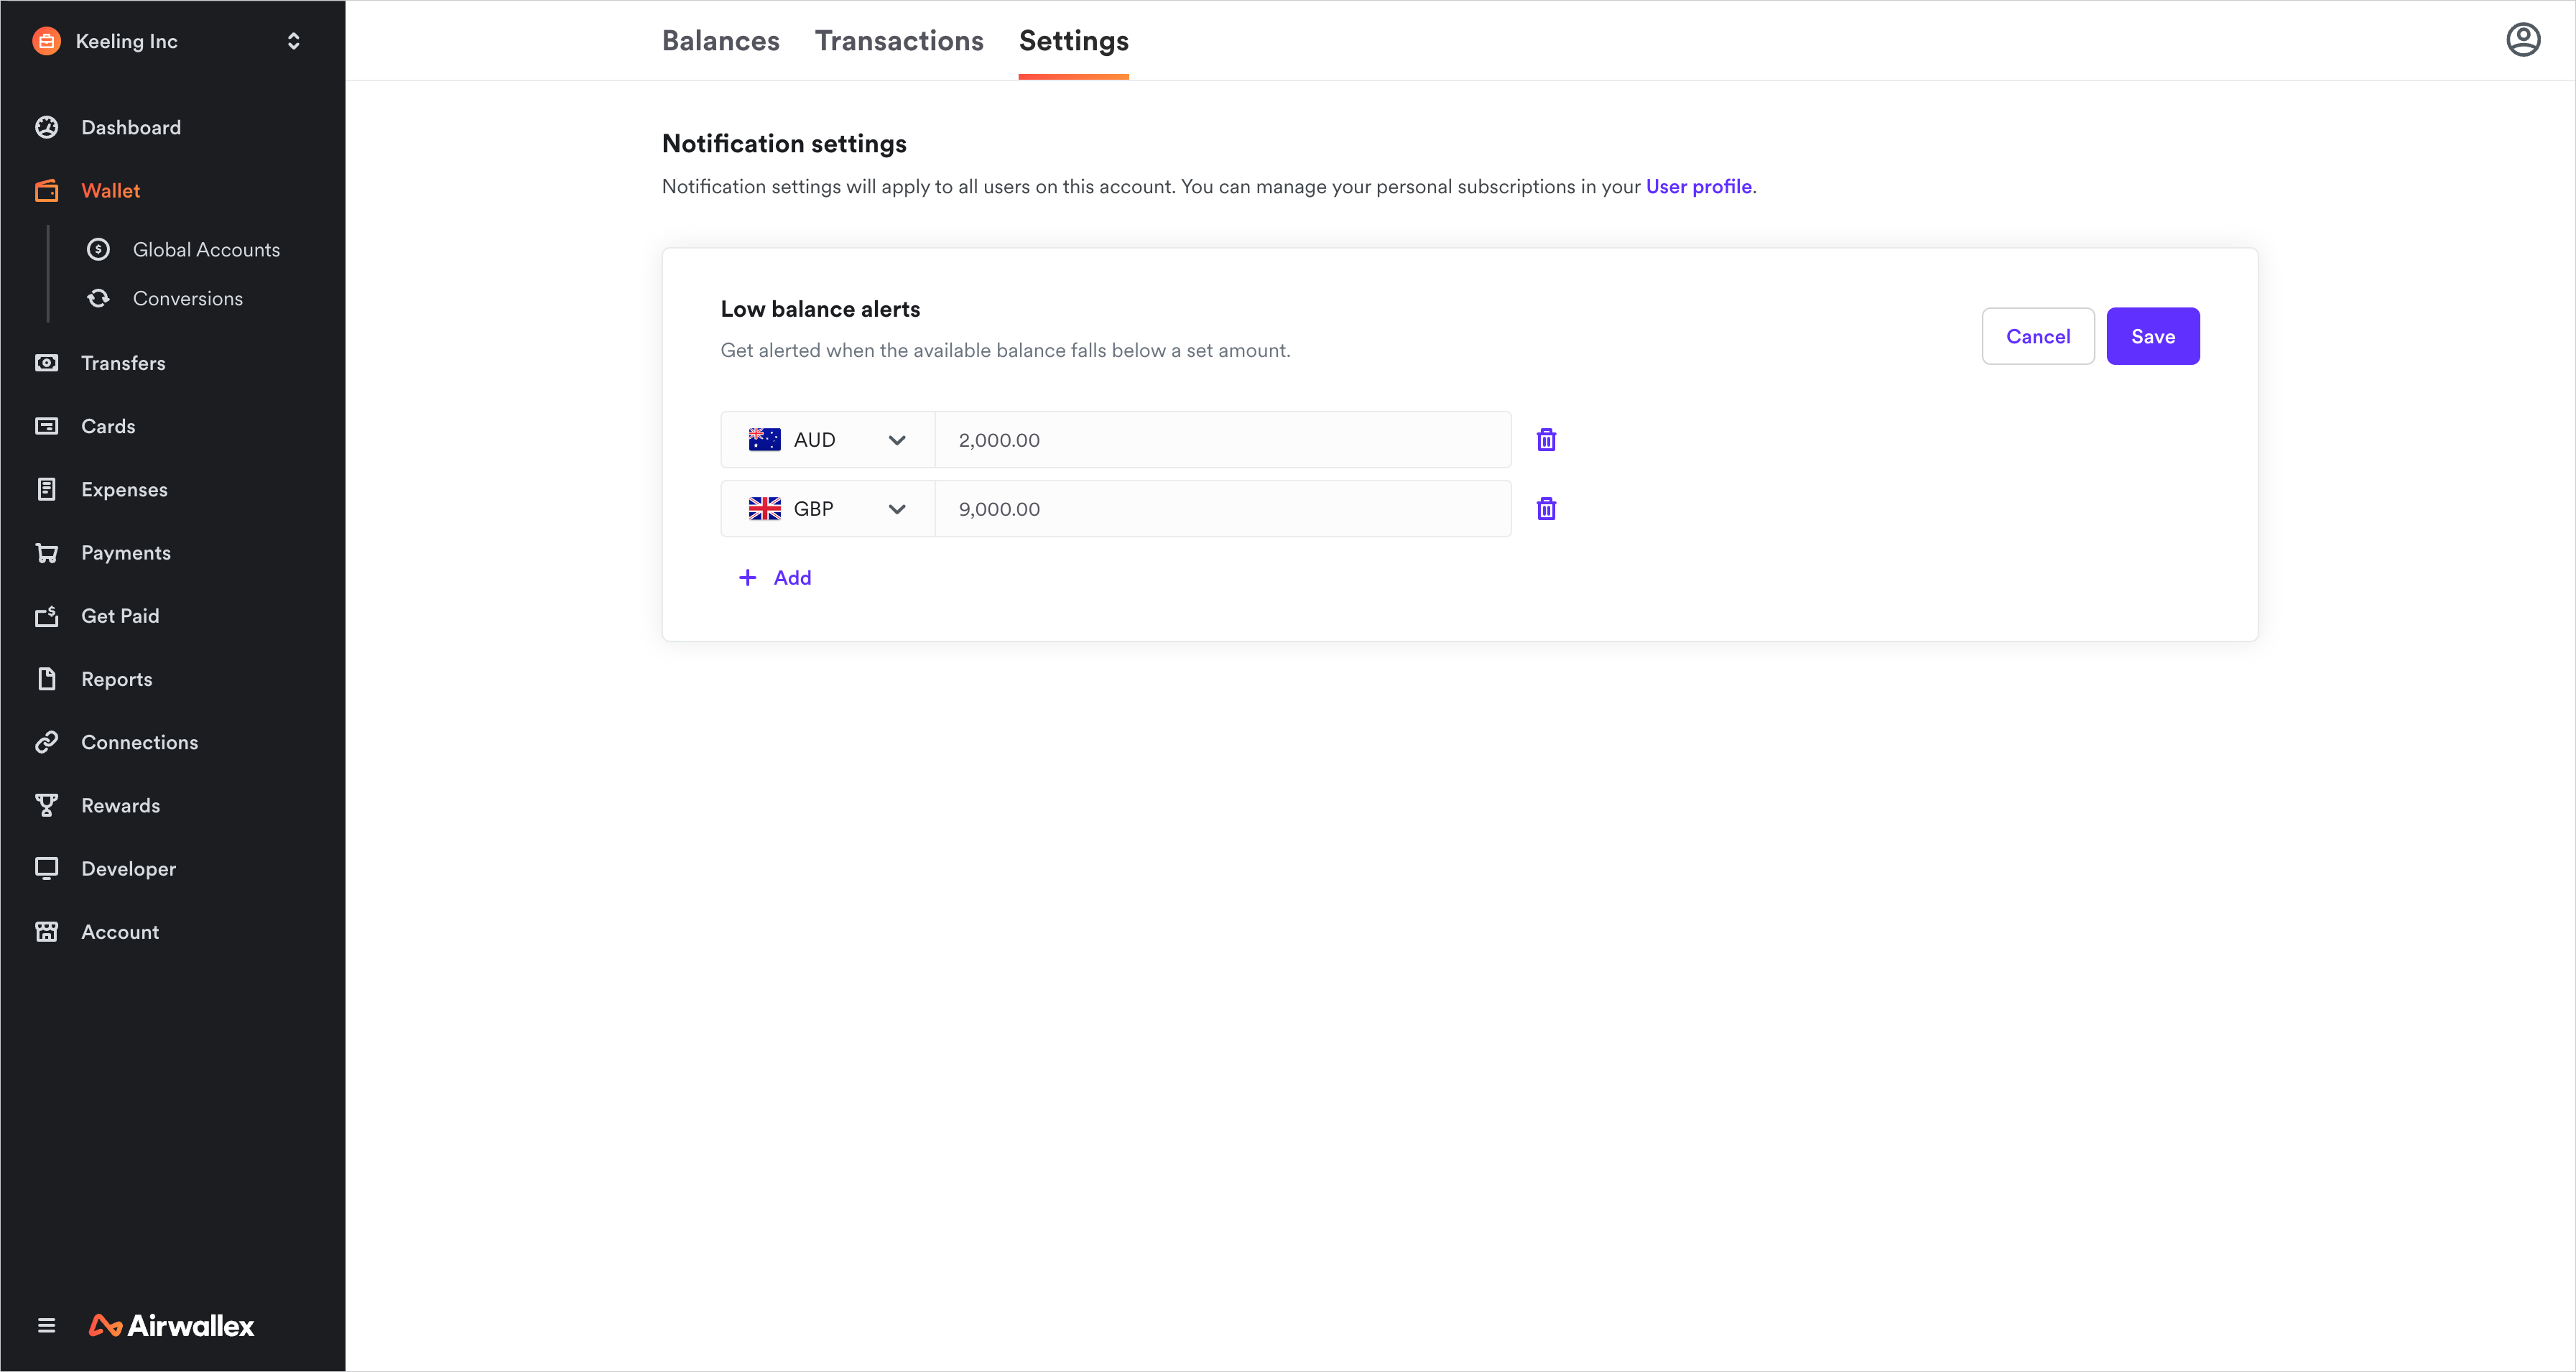Go to Reports in sidebar
Image resolution: width=2576 pixels, height=1372 pixels.
117,679
